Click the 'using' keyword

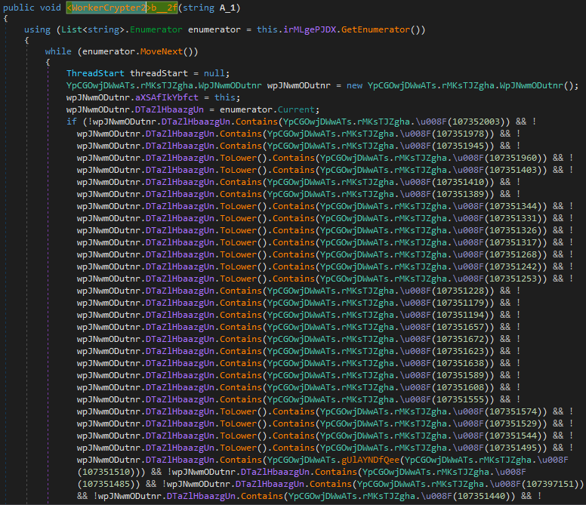(37, 29)
